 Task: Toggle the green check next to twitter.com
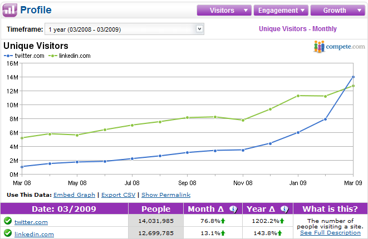point(8,221)
